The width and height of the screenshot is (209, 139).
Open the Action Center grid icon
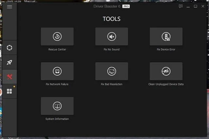click(x=9, y=91)
